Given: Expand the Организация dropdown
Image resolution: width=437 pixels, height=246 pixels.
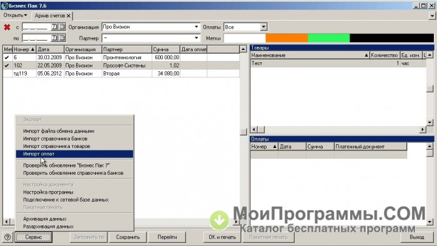Looking at the screenshot, I should click(196, 27).
